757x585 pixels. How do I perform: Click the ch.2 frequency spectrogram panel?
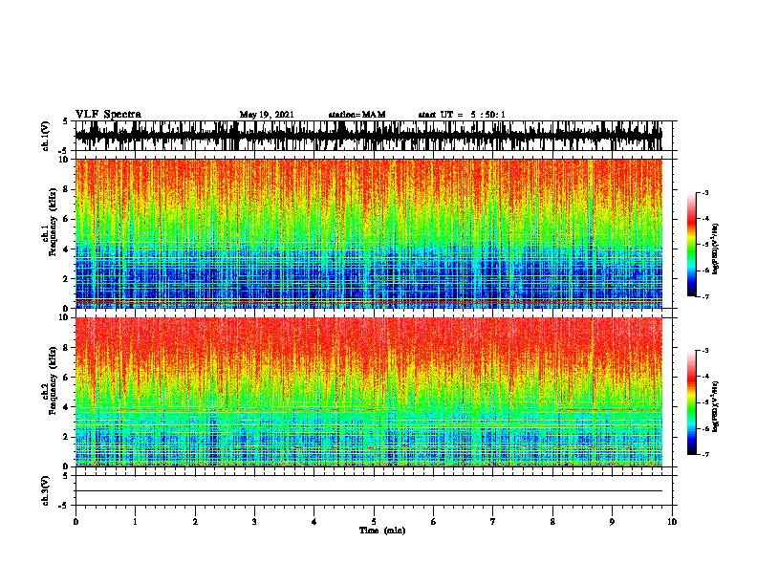[x=369, y=392]
